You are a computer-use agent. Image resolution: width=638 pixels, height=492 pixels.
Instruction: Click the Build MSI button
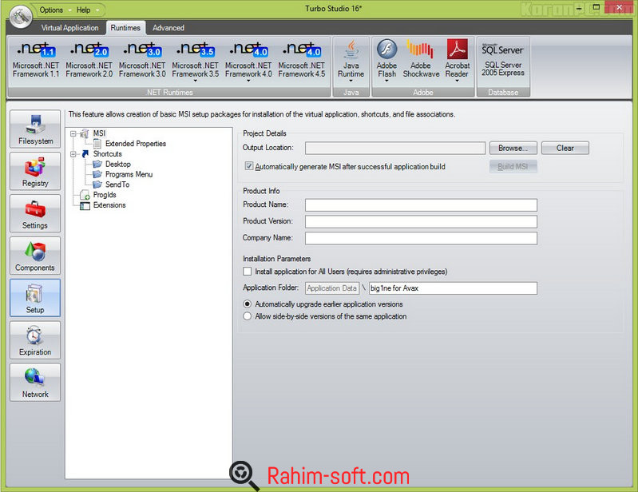(x=513, y=166)
